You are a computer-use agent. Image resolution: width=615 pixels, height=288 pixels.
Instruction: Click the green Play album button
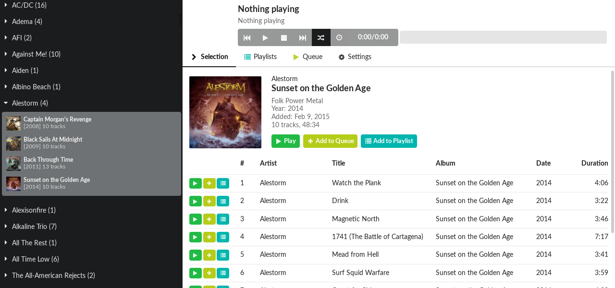pyautogui.click(x=285, y=141)
